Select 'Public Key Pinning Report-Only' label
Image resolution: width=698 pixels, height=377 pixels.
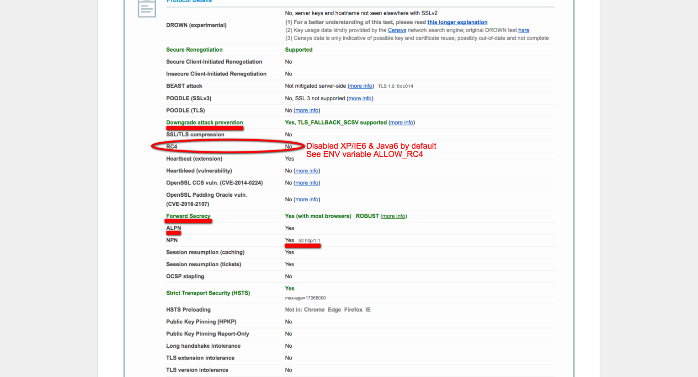208,334
